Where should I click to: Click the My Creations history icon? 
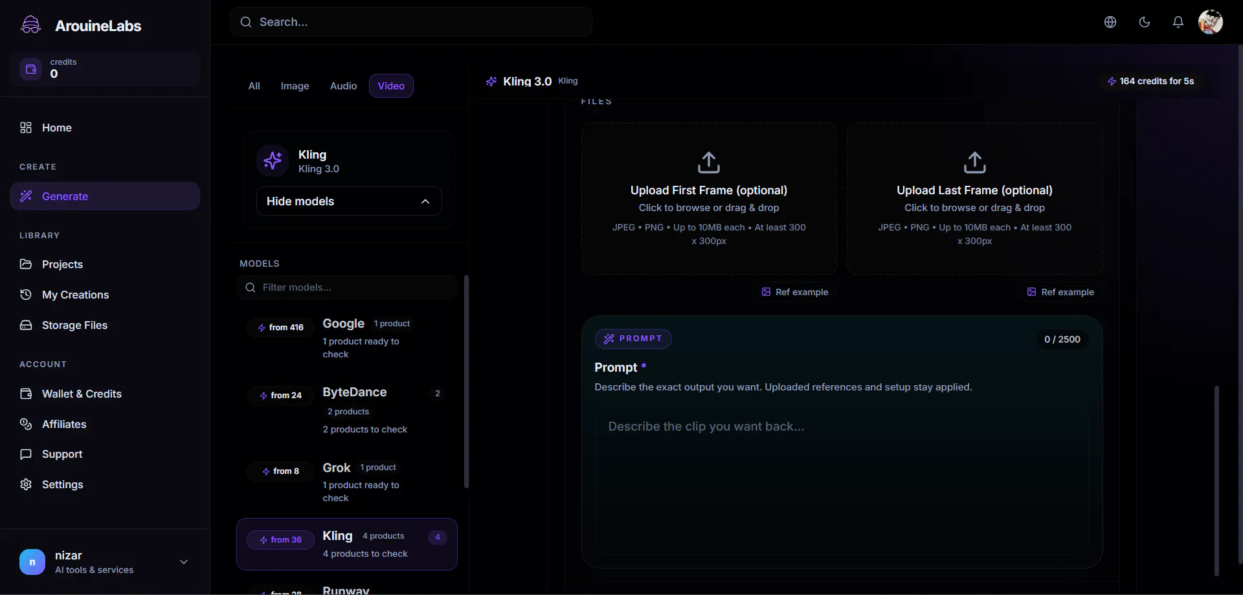tap(26, 295)
